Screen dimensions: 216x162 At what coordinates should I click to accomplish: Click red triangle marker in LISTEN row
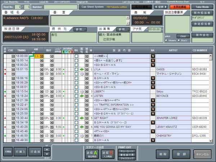[x=5, y=96]
